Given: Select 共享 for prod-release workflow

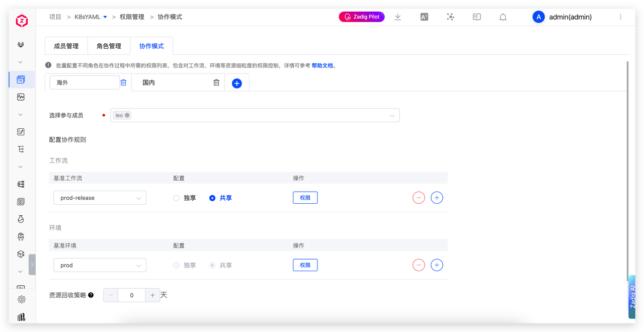Looking at the screenshot, I should 212,198.
